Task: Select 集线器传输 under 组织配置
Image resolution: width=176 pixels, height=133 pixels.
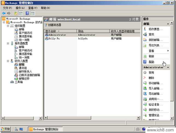Action: (25, 36)
